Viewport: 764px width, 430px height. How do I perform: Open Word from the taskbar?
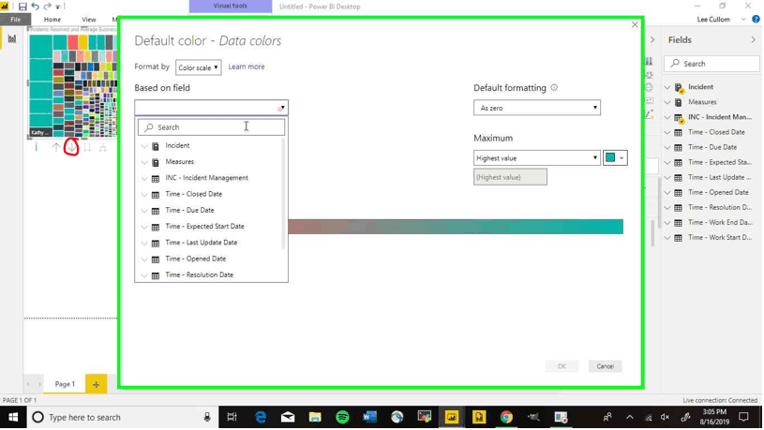[x=370, y=417]
